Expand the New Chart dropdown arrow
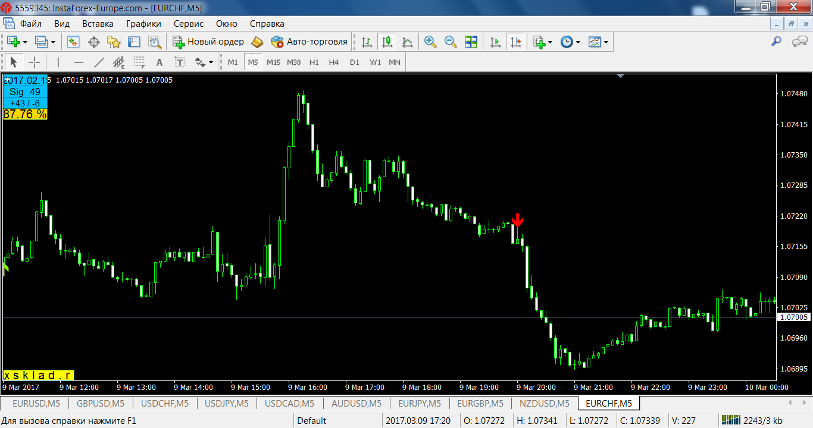This screenshot has width=813, height=428. [25, 42]
